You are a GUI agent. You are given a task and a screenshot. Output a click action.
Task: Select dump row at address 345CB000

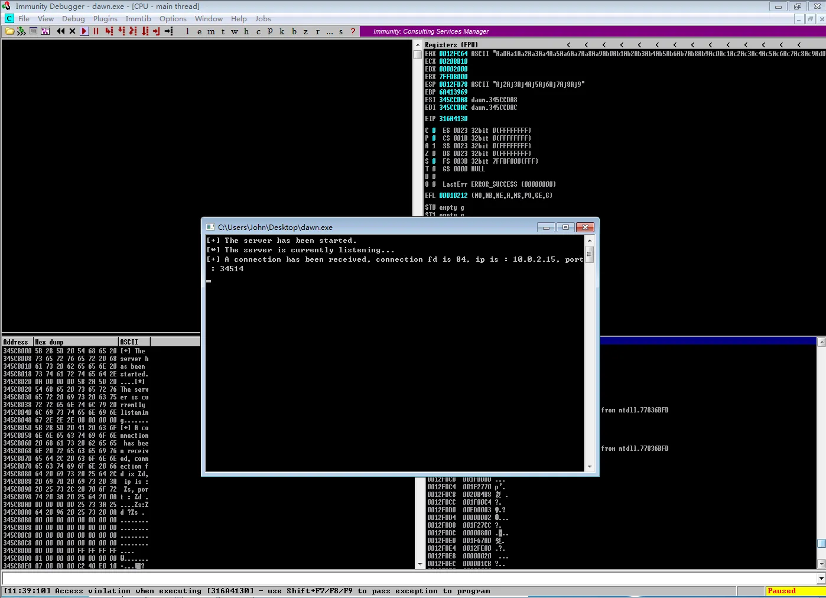(76, 351)
